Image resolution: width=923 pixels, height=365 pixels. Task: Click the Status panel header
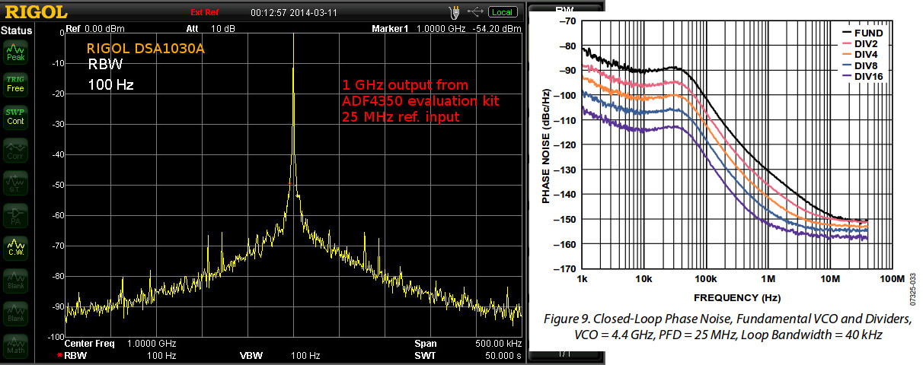coord(15,30)
